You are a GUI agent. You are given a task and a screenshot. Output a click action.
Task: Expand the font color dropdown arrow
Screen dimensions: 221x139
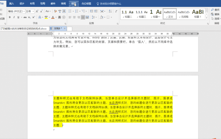tap(56, 17)
